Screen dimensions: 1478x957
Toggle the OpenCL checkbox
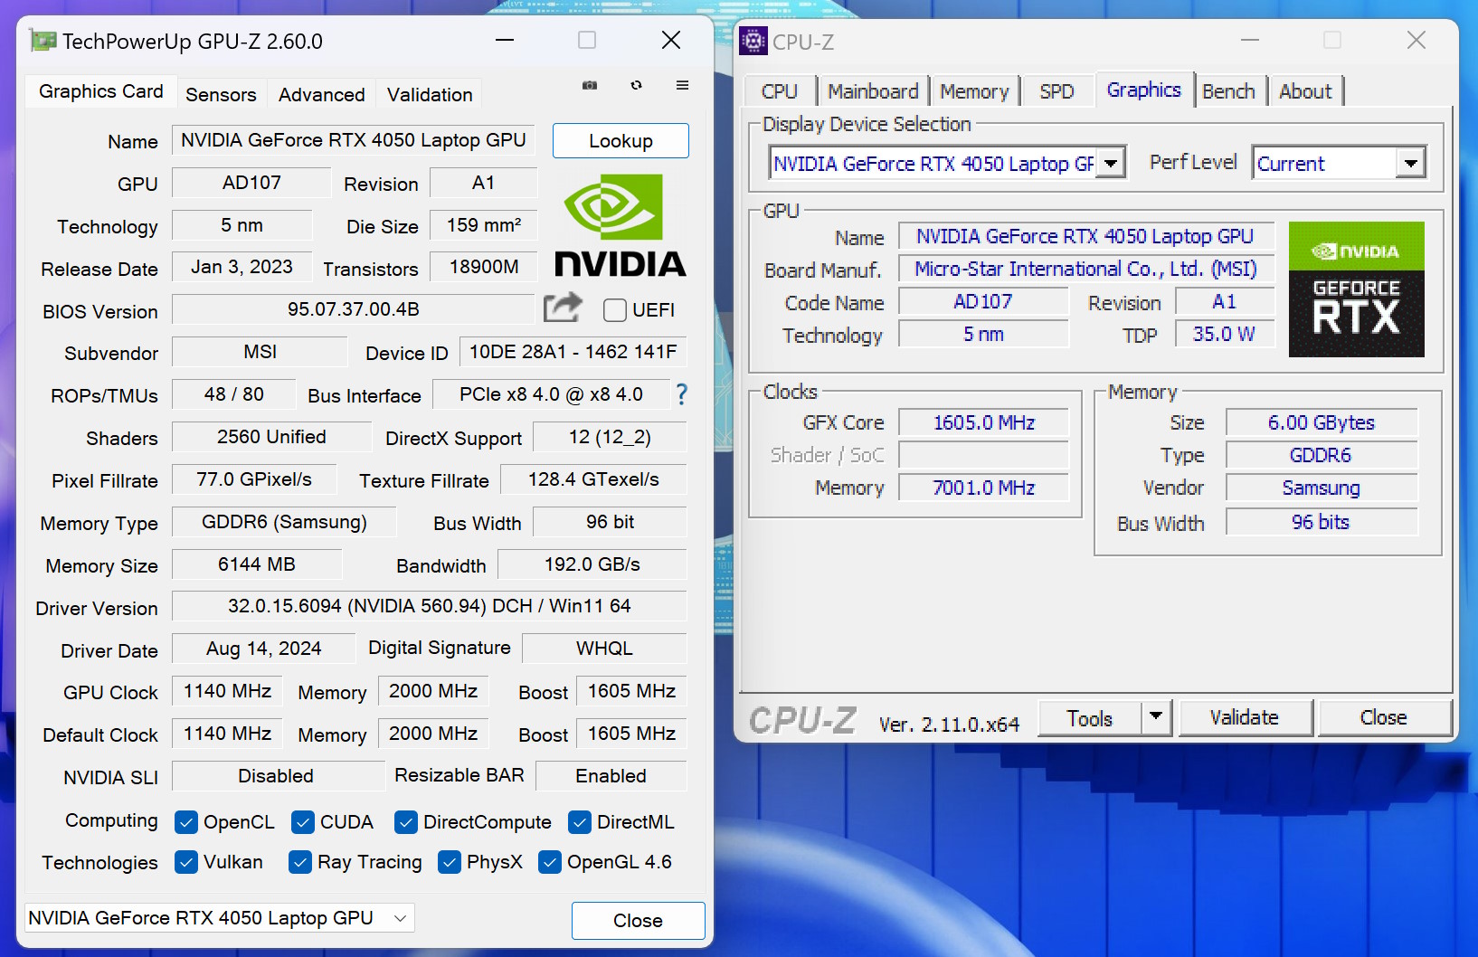point(186,822)
